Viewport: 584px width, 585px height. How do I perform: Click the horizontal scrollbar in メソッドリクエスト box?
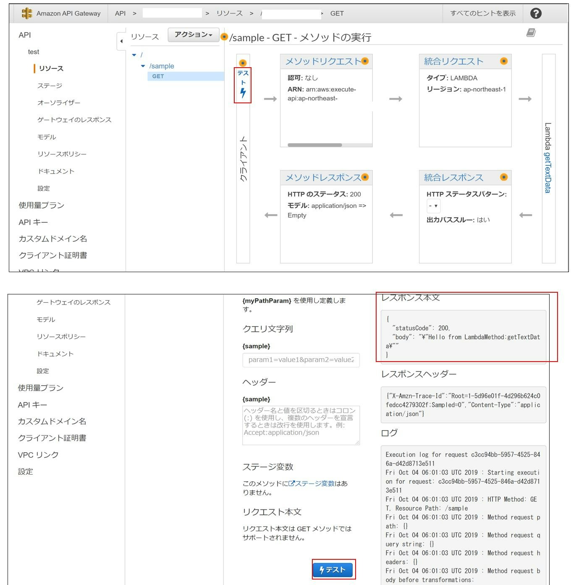[314, 145]
